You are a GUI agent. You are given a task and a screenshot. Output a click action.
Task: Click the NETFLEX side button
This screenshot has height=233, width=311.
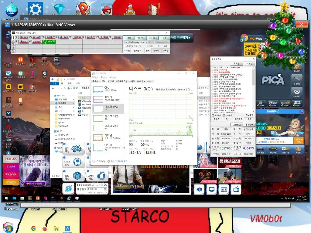tap(11, 159)
